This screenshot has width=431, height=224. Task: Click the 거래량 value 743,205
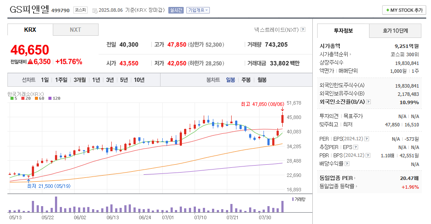(x=276, y=45)
